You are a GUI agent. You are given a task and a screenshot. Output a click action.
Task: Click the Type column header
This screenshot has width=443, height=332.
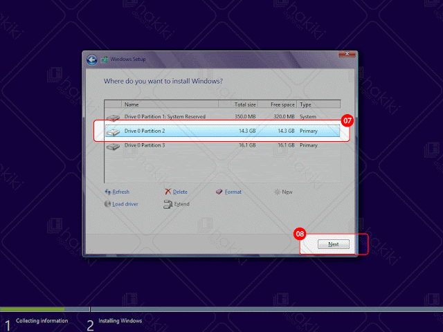(x=318, y=104)
